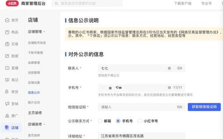Click into the 详细地址 input field
The height and width of the screenshot is (139, 223).
[142, 136]
